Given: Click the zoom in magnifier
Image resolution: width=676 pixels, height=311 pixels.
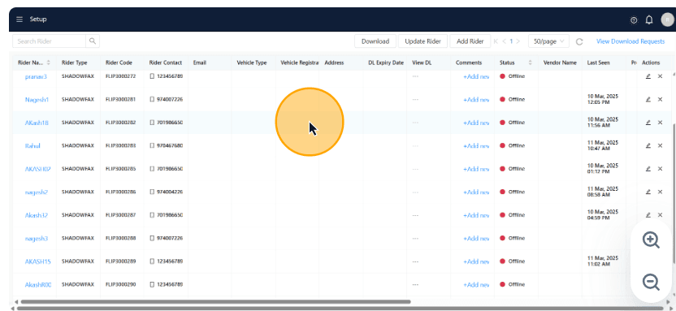Looking at the screenshot, I should point(651,240).
